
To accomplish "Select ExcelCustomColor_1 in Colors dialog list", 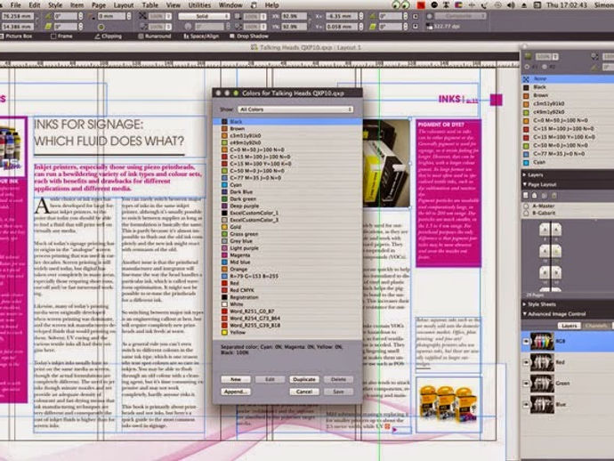I will [x=287, y=213].
